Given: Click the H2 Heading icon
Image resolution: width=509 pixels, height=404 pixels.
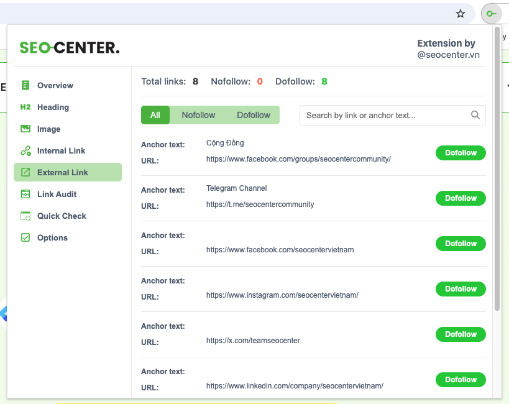Looking at the screenshot, I should pos(25,107).
